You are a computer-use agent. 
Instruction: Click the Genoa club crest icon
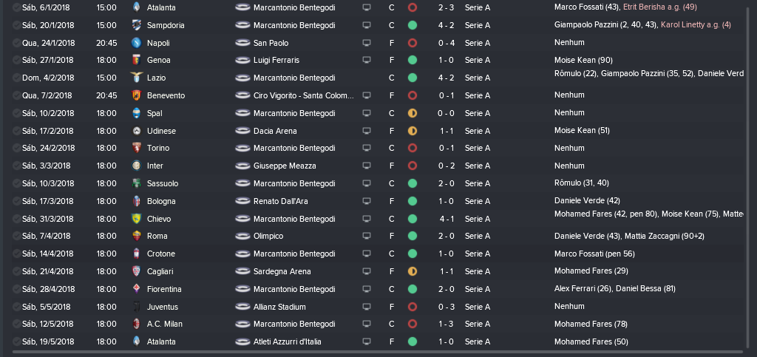pos(136,61)
